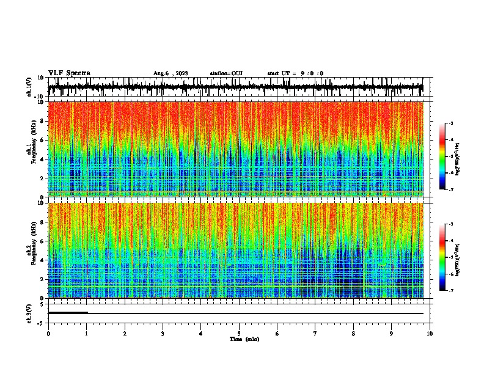Click the ch.2 colorbar log(PSD) label
Image resolution: width=484 pixels, height=374 pixels.
457,260
